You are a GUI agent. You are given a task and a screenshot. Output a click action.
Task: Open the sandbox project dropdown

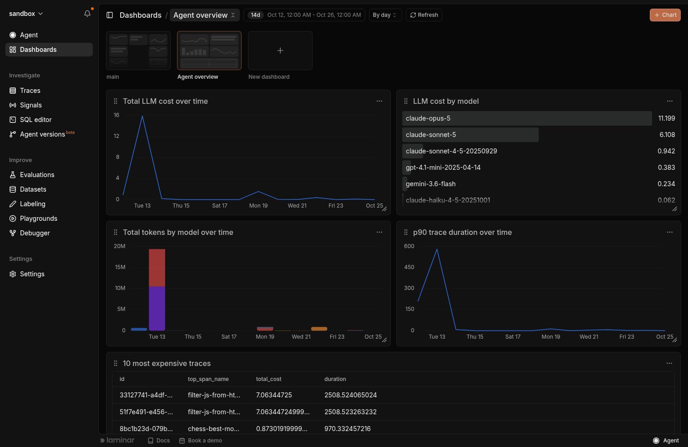pyautogui.click(x=26, y=14)
